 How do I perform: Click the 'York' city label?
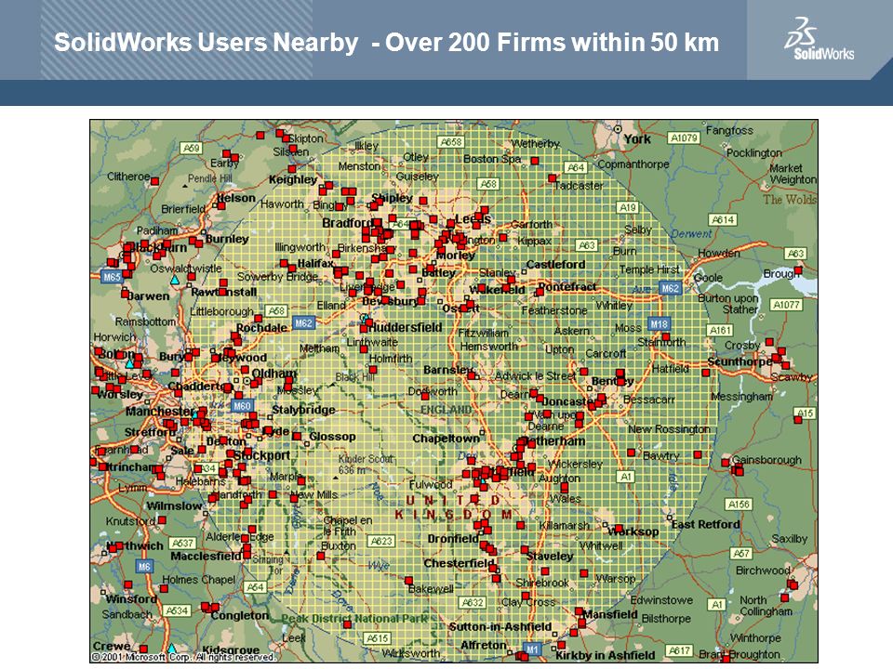click(637, 138)
